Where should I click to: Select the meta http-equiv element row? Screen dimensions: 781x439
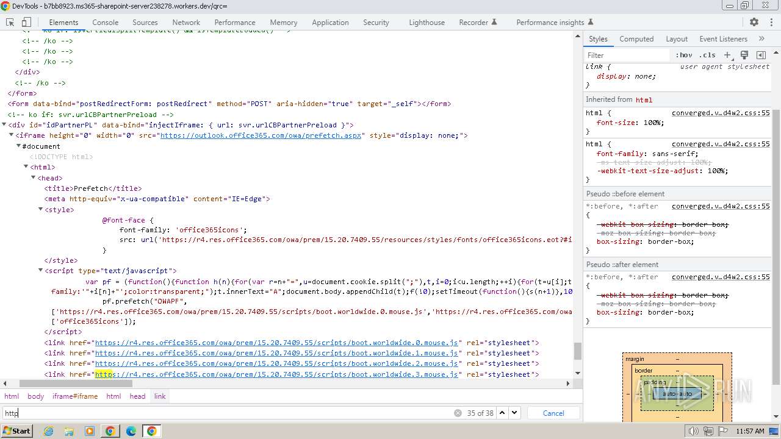157,199
